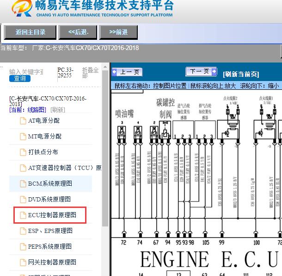Click file icon beside PEPS系统原理图
Image resolution: width=282 pixels, height=276 pixels.
[x=23, y=246]
